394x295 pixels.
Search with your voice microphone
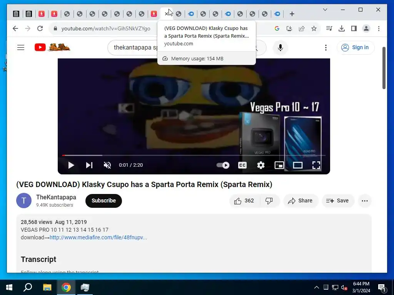click(280, 47)
